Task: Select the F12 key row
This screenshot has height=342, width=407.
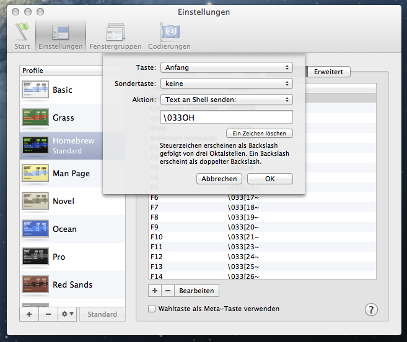Action: [263, 257]
